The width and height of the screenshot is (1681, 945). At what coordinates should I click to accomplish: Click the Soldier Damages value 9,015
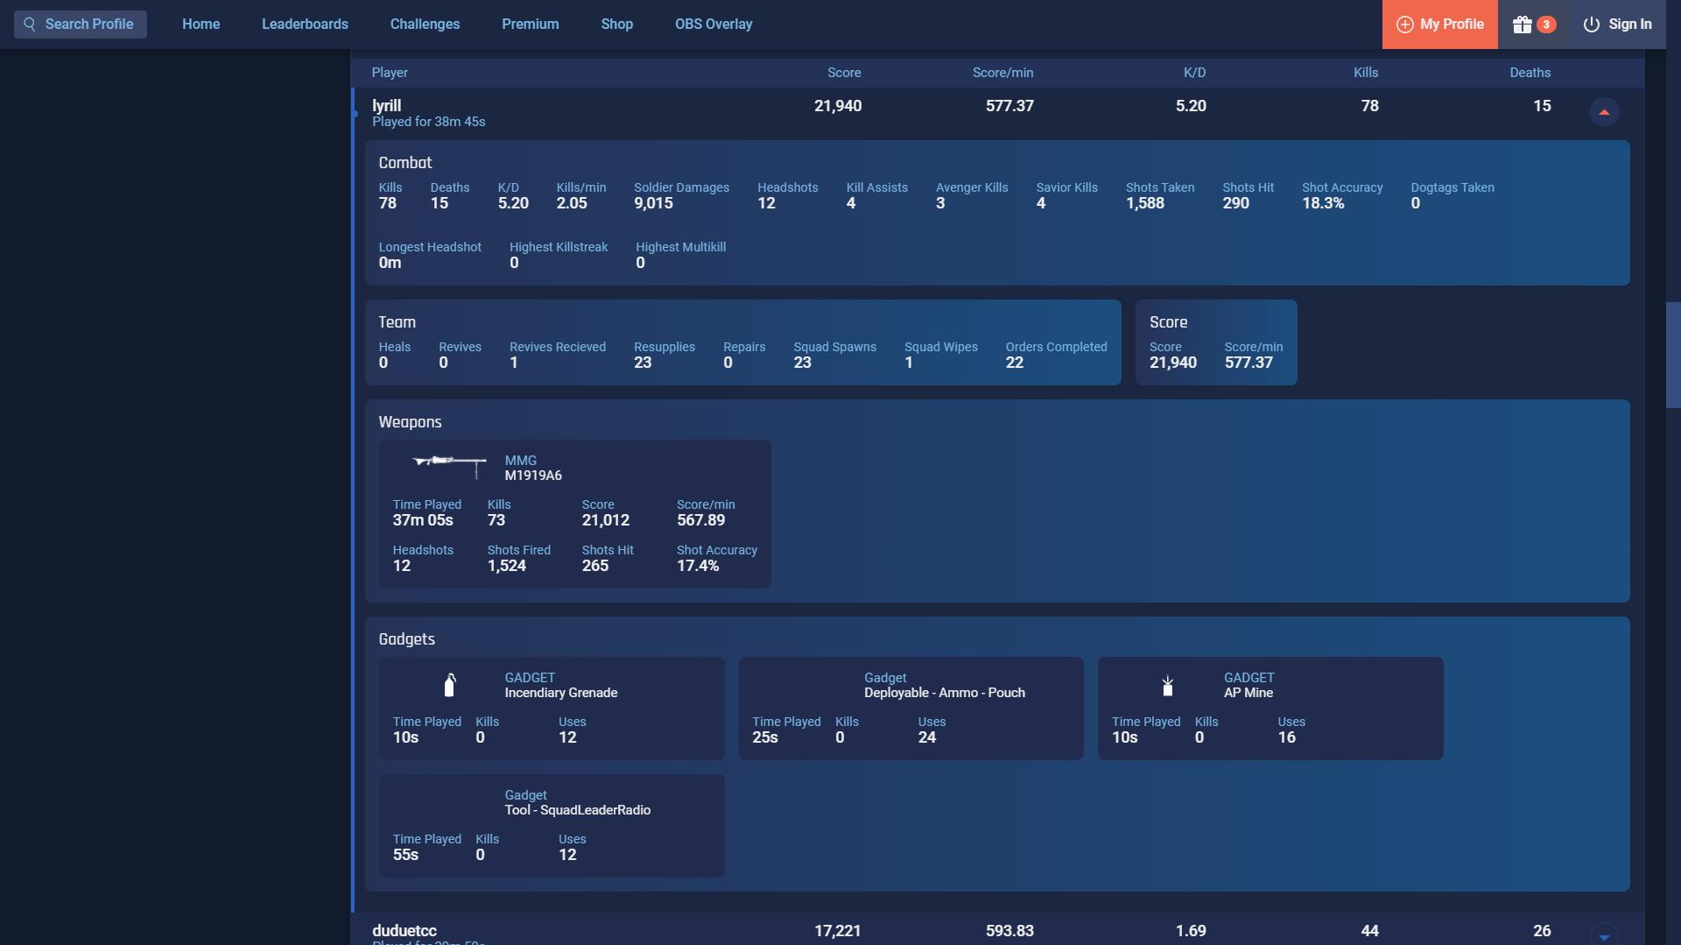click(654, 203)
